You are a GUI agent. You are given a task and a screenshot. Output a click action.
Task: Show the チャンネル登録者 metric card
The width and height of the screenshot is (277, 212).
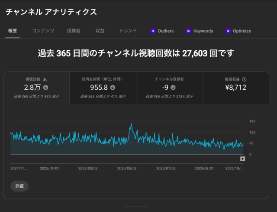coord(169,88)
